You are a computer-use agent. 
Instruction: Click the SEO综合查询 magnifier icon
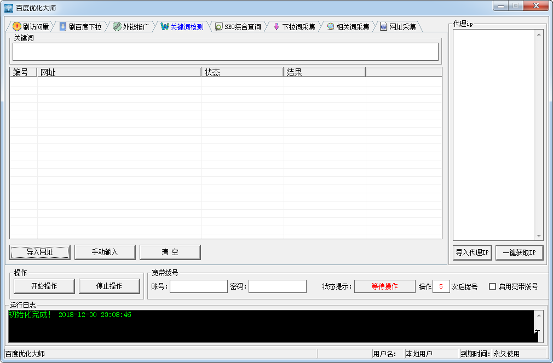[x=218, y=26]
